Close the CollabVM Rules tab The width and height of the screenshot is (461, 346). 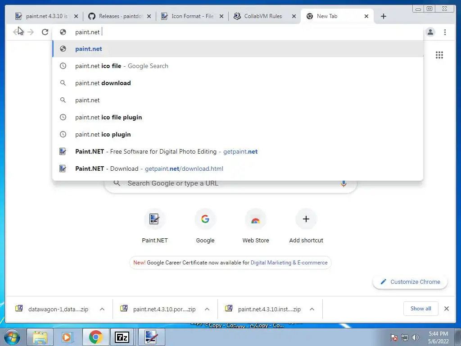[x=294, y=17]
